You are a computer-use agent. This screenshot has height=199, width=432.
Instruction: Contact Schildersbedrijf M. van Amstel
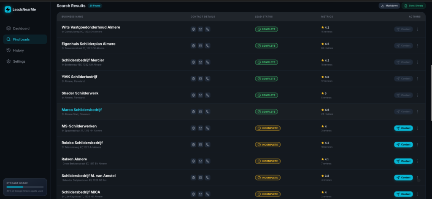click(x=403, y=178)
